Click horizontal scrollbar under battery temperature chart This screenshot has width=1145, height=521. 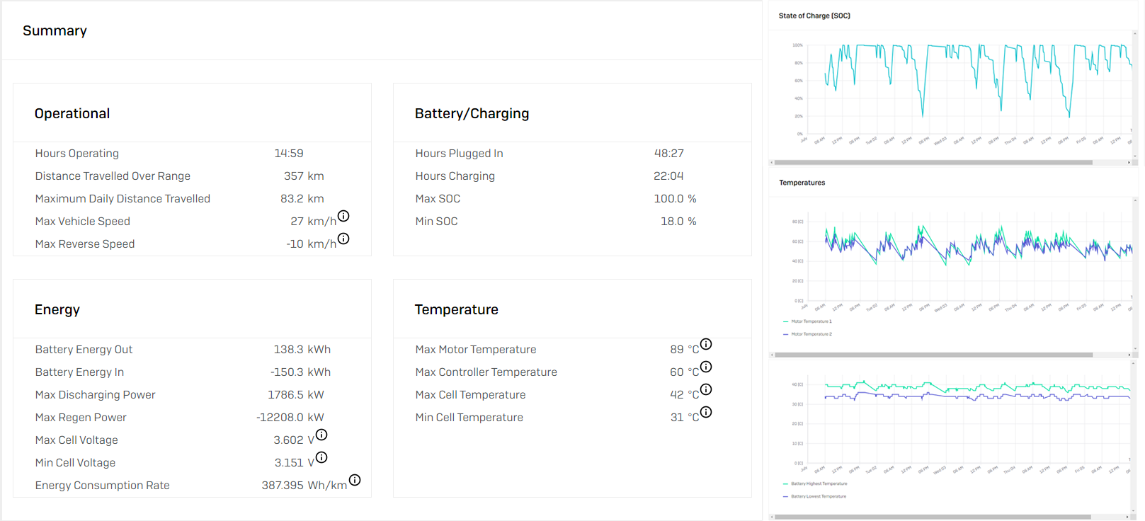[x=933, y=517]
